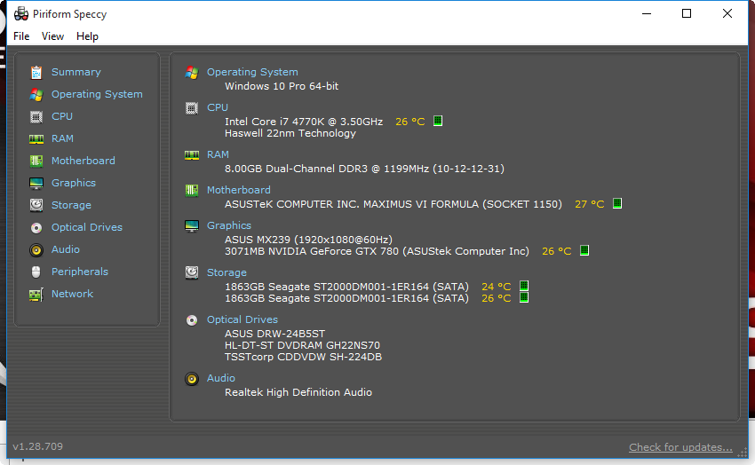Click the green GTX 780 temperature indicator icon
This screenshot has height=465, width=755.
click(584, 250)
